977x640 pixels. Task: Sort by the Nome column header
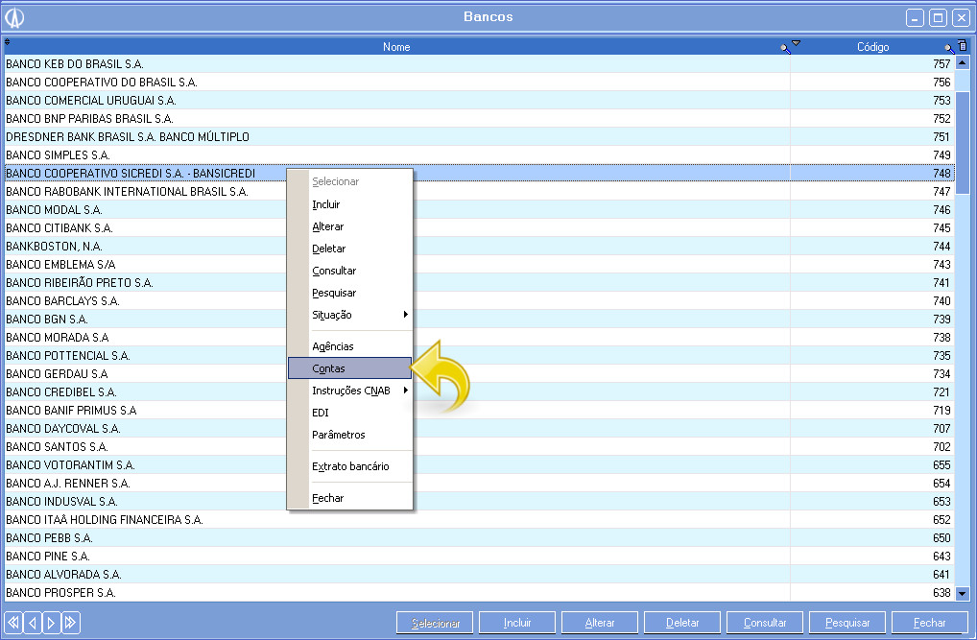396,47
